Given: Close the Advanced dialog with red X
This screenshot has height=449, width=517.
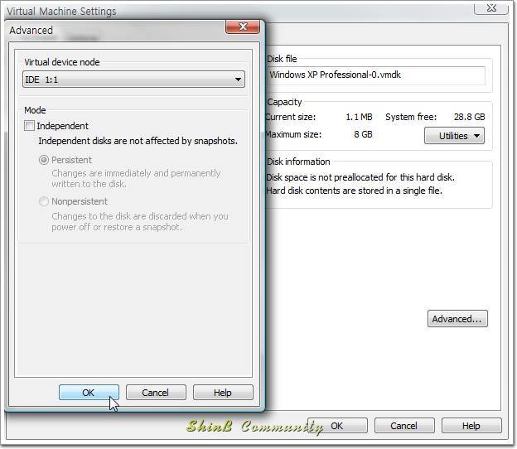Looking at the screenshot, I should pos(243,27).
